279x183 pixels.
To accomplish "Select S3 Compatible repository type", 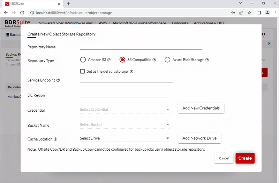I will (122, 60).
